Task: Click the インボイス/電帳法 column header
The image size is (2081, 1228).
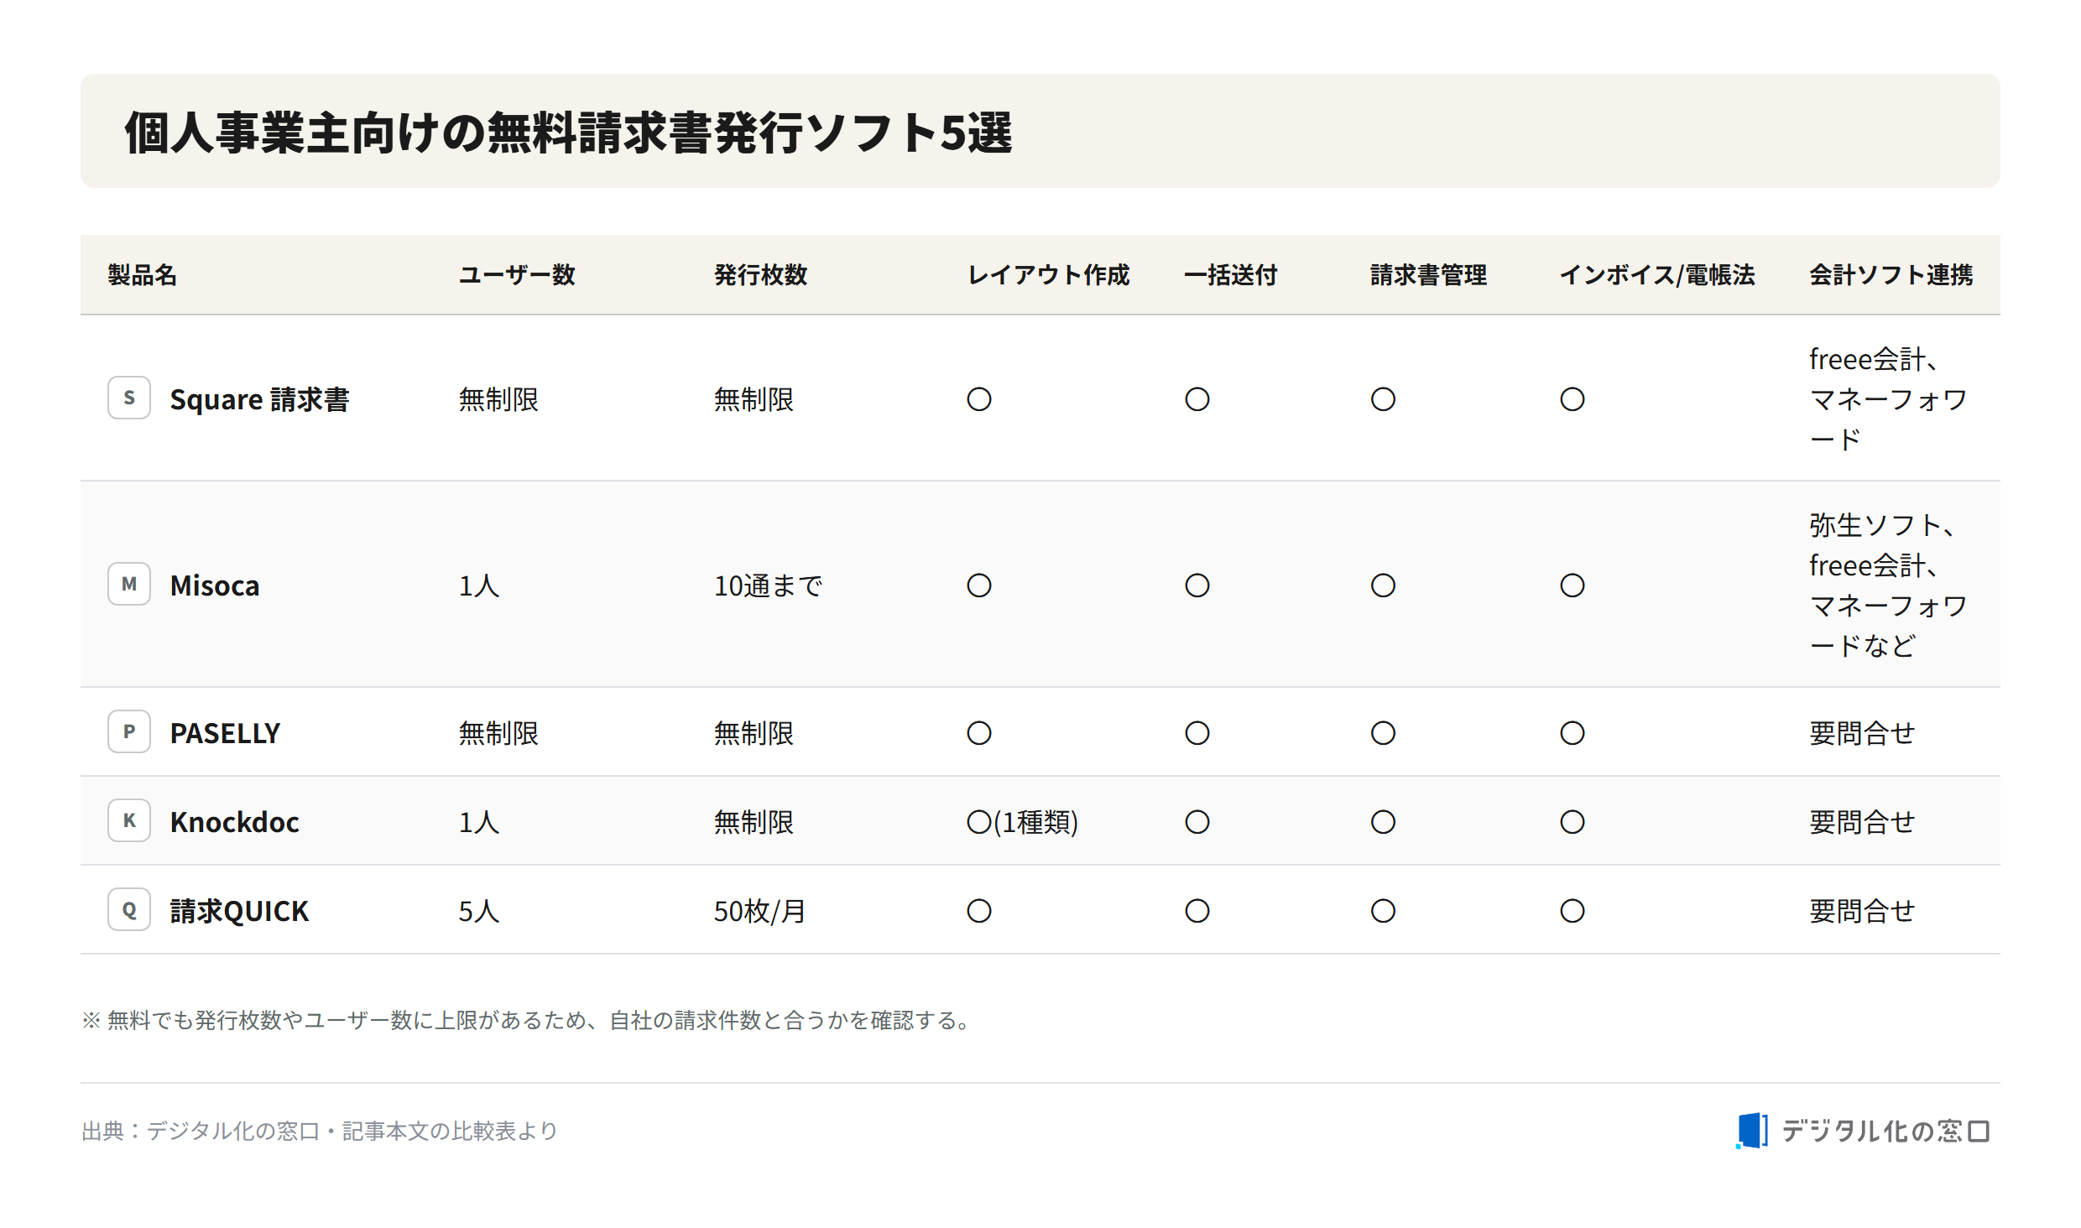Action: coord(1657,275)
